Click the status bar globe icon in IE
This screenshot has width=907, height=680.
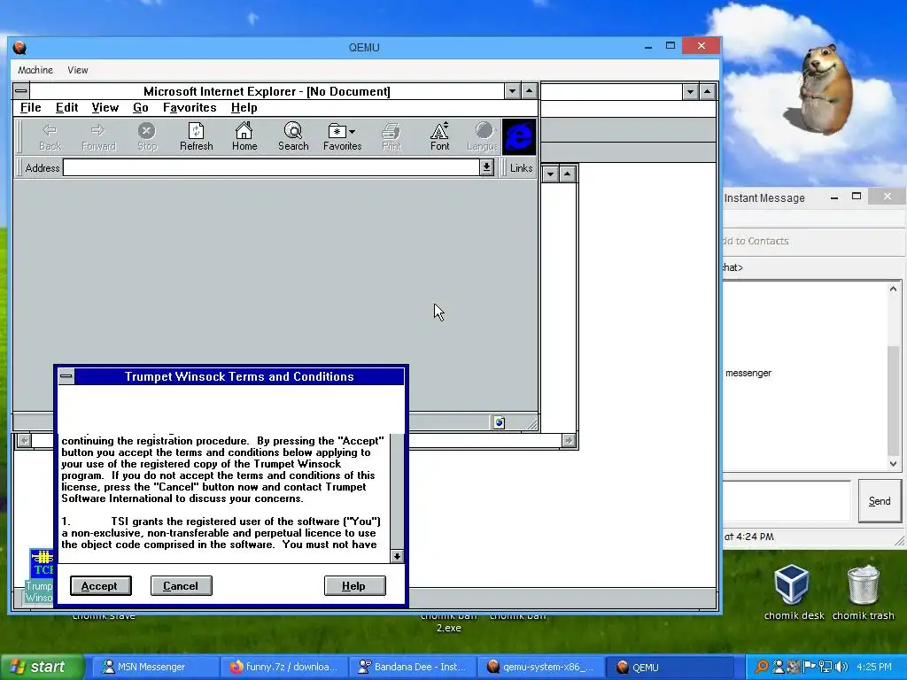[x=500, y=422]
